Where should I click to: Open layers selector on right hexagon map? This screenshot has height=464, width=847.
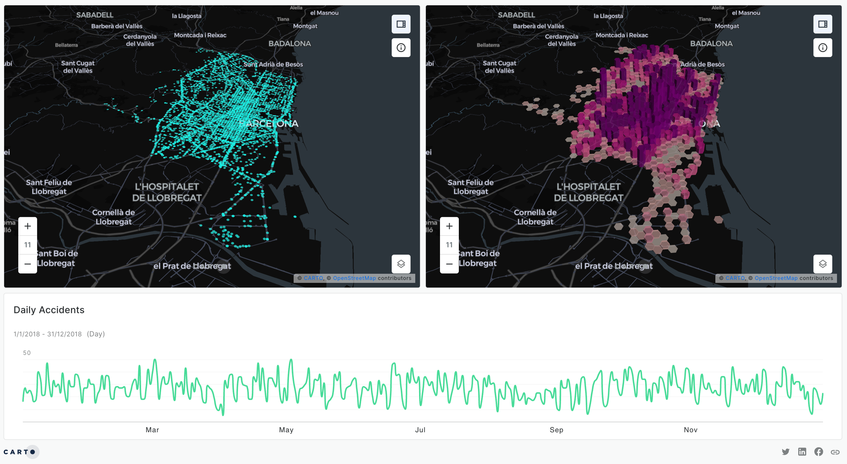coord(822,264)
